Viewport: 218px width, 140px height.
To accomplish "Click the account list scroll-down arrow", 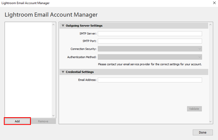I will pos(54,116).
